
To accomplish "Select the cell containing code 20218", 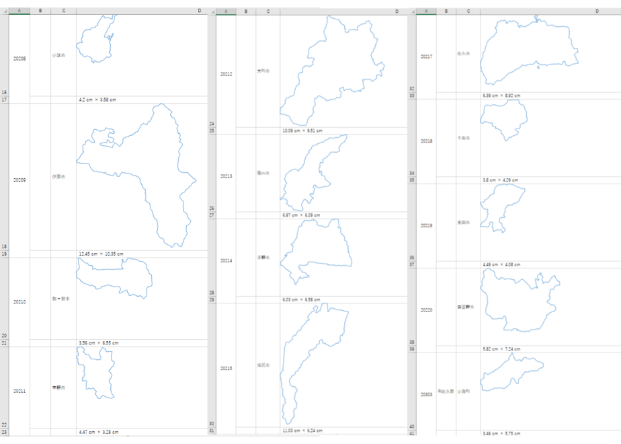I will 426,141.
